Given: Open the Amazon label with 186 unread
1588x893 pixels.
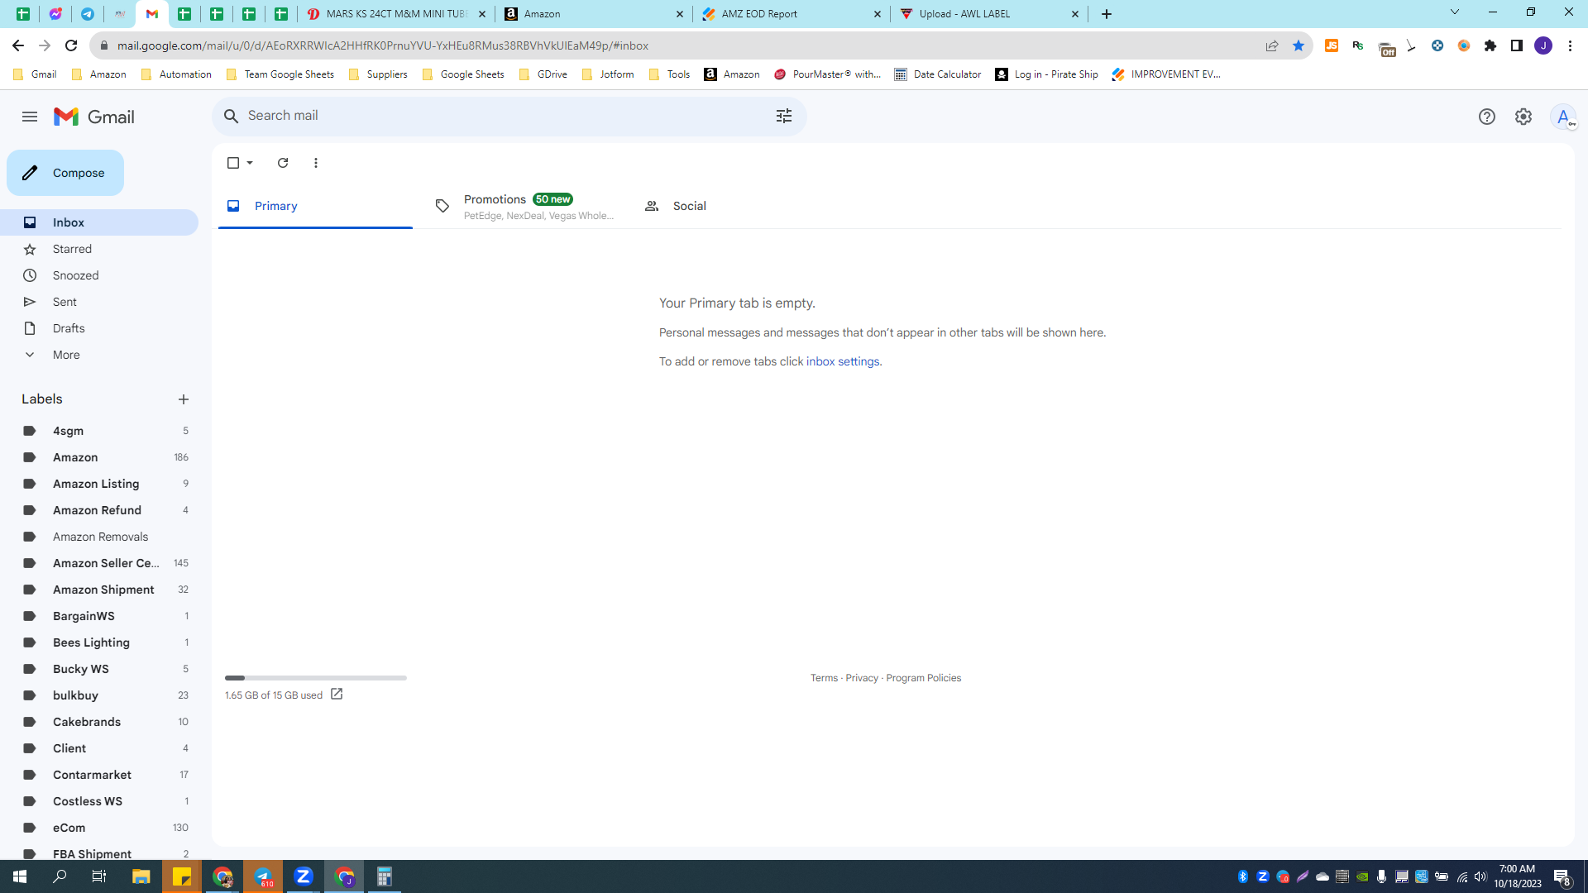Looking at the screenshot, I should tap(99, 457).
